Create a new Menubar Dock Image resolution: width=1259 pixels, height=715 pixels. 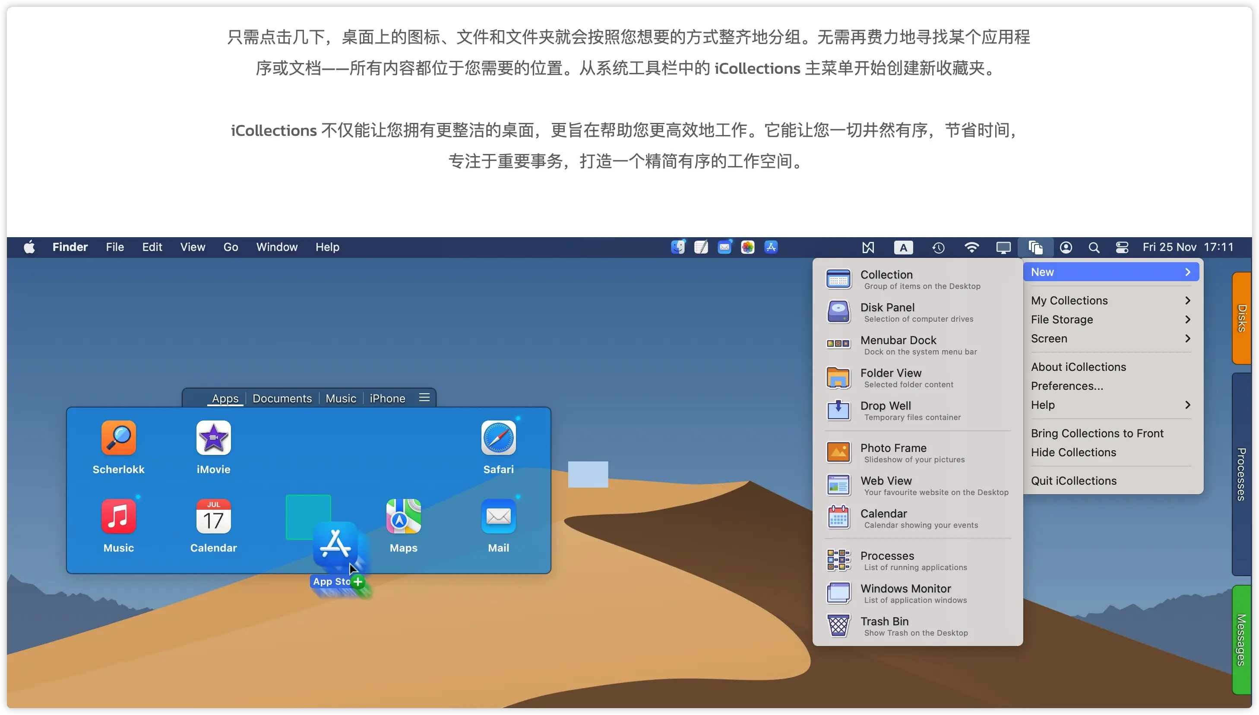click(917, 345)
